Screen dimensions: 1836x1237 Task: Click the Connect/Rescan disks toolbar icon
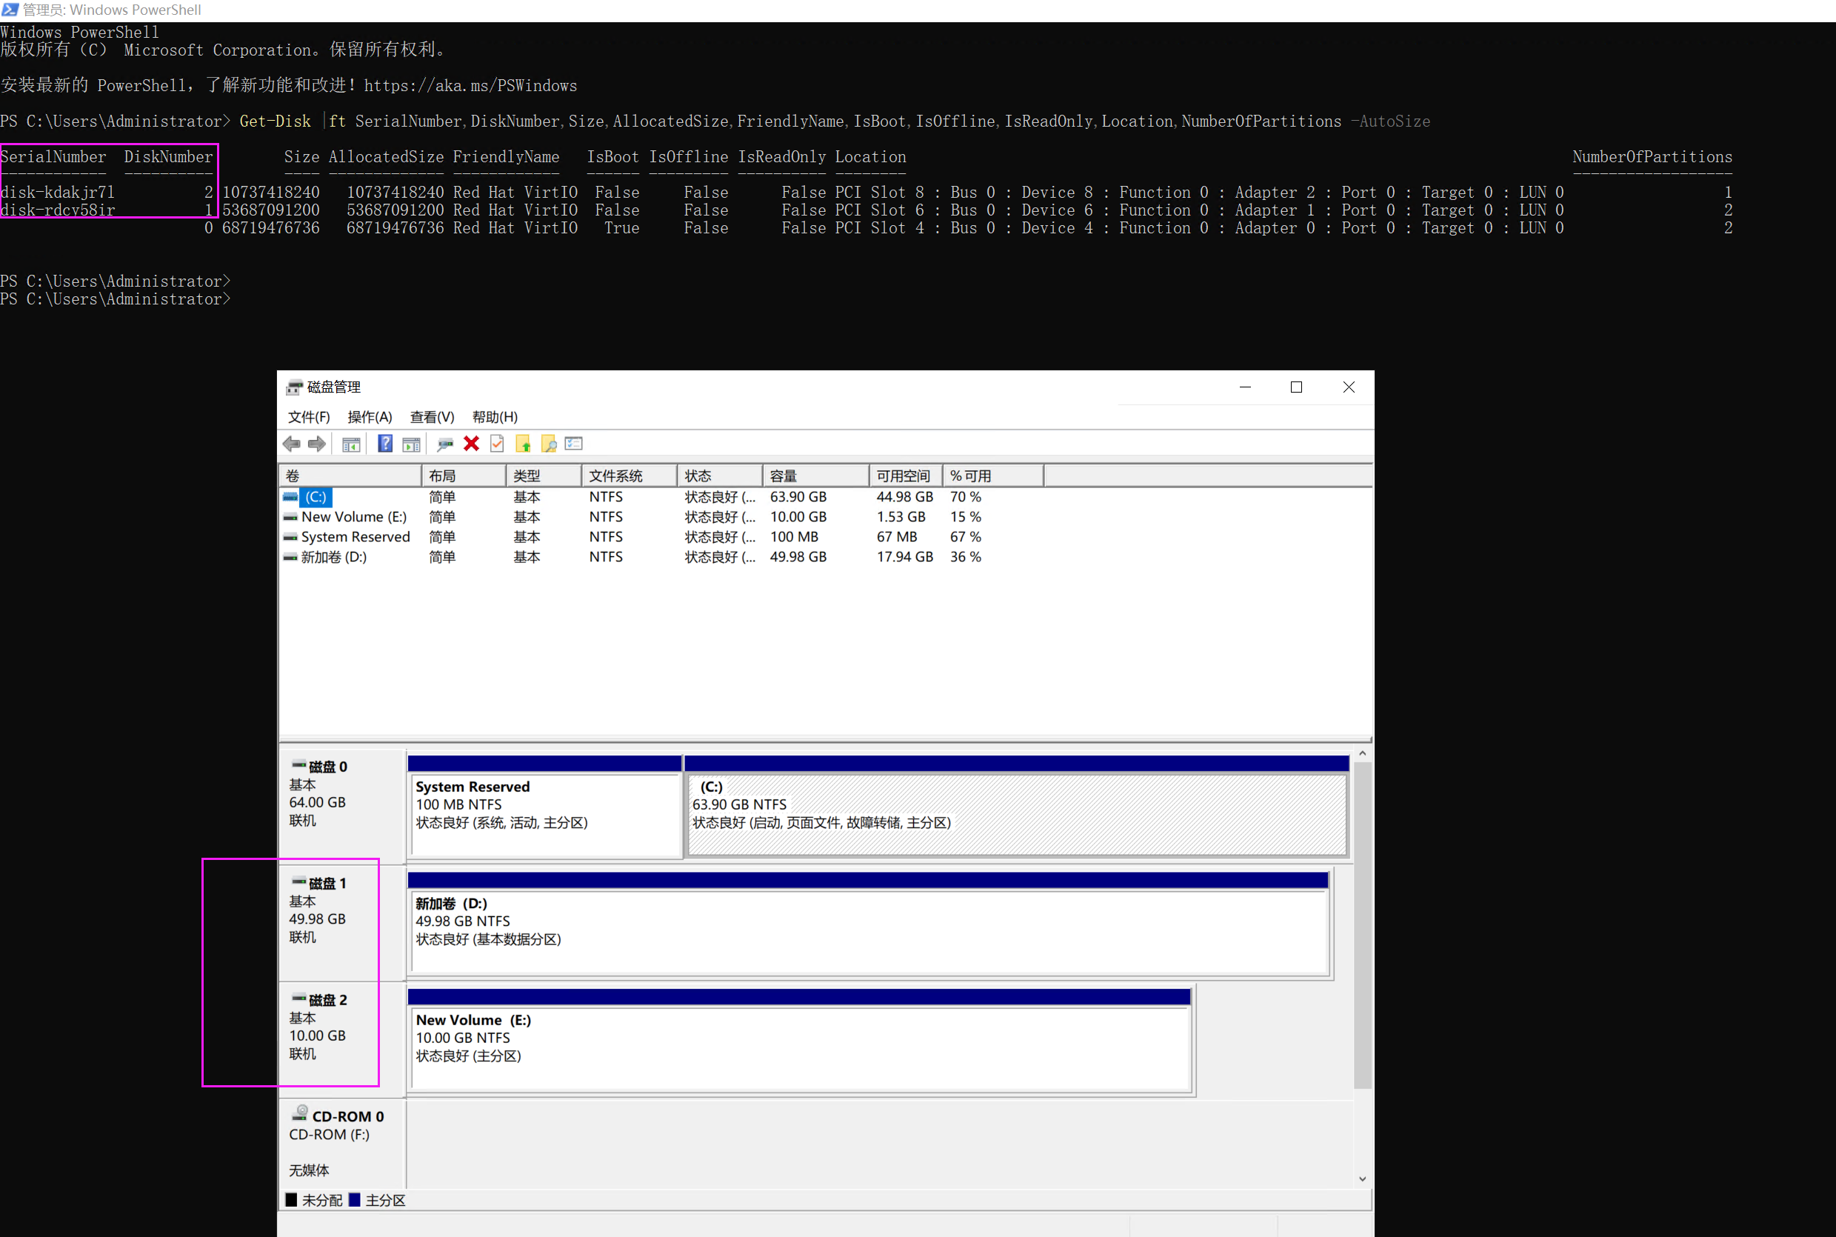coord(445,444)
